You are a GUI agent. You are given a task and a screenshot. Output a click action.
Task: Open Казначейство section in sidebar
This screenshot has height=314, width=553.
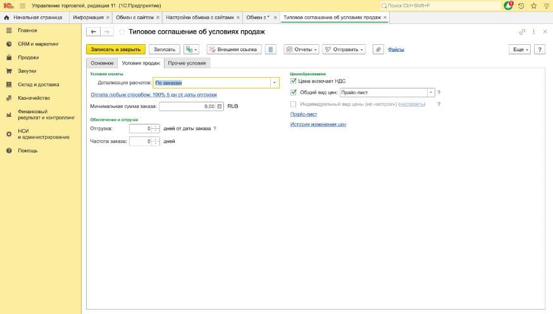tap(34, 98)
